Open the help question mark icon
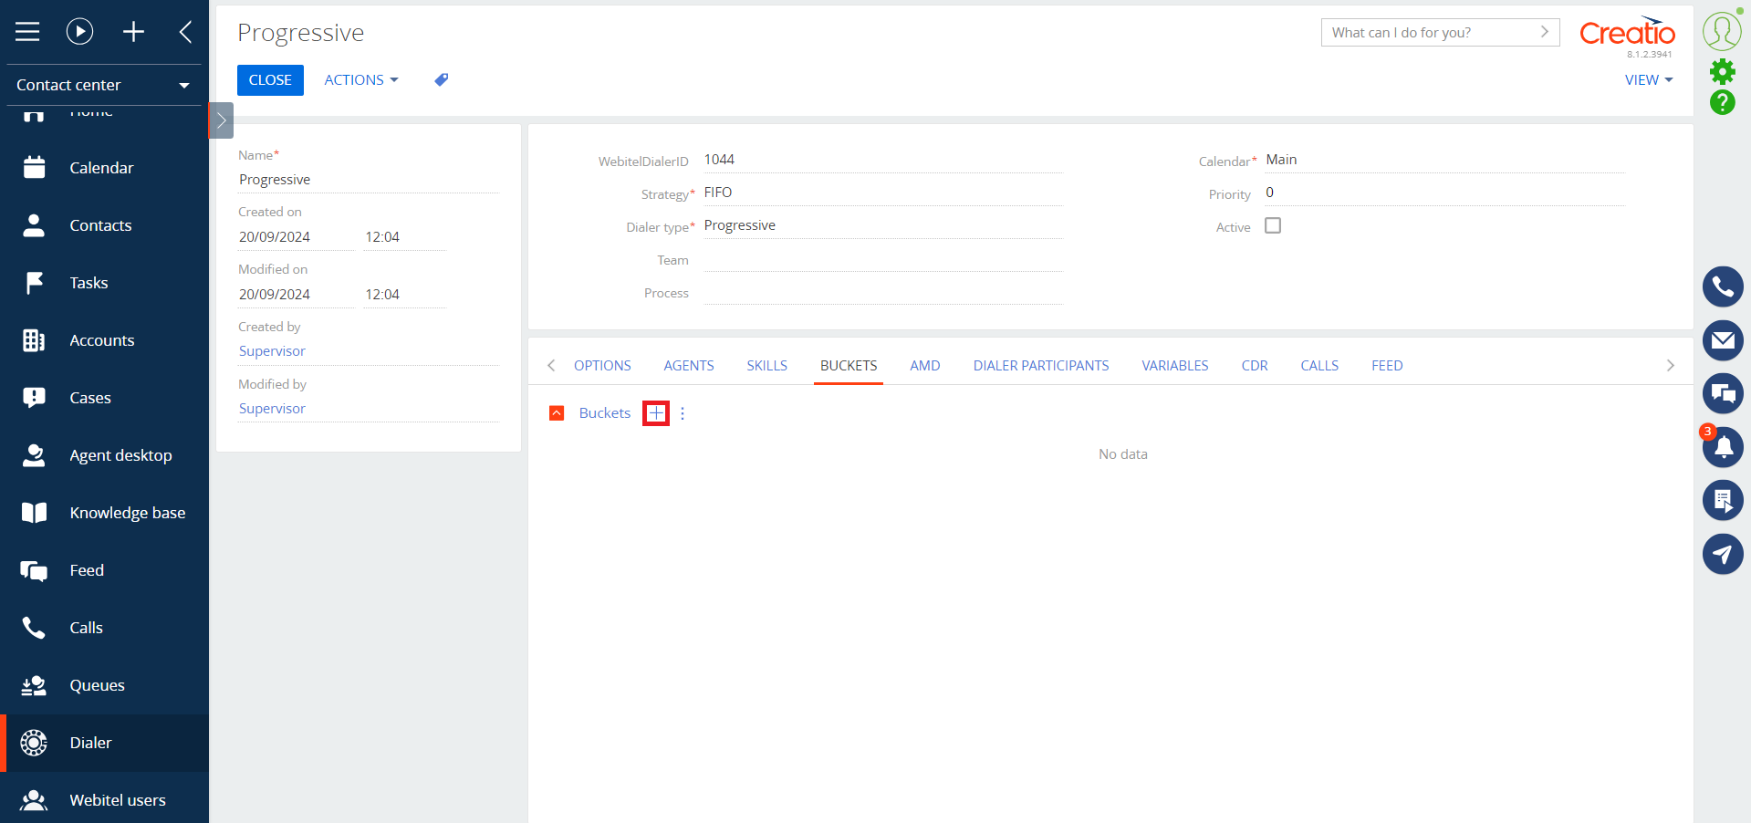 click(1722, 102)
